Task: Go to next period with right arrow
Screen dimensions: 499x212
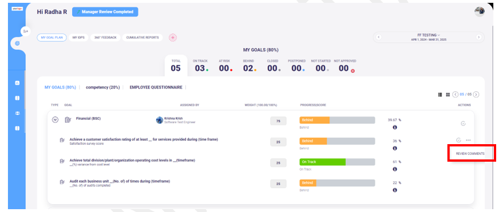Action: pyautogui.click(x=479, y=37)
